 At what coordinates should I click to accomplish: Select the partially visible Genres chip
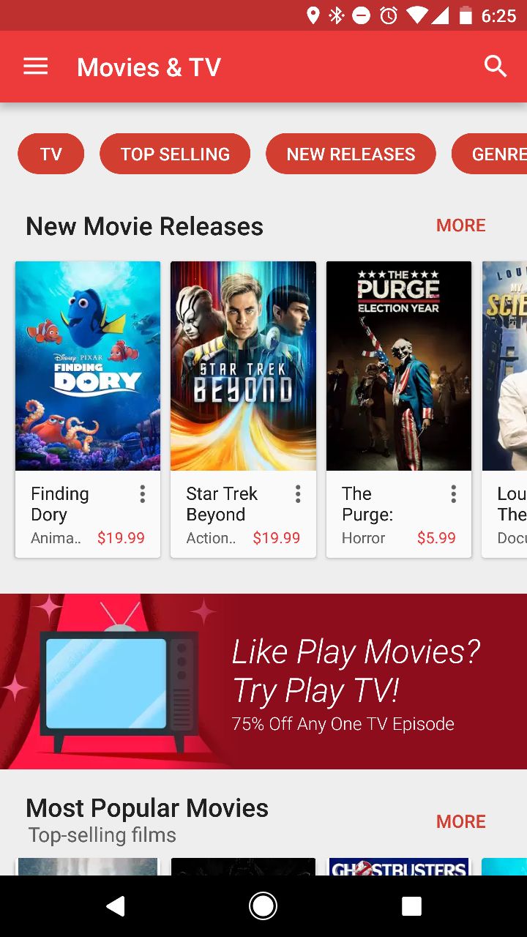tap(490, 154)
